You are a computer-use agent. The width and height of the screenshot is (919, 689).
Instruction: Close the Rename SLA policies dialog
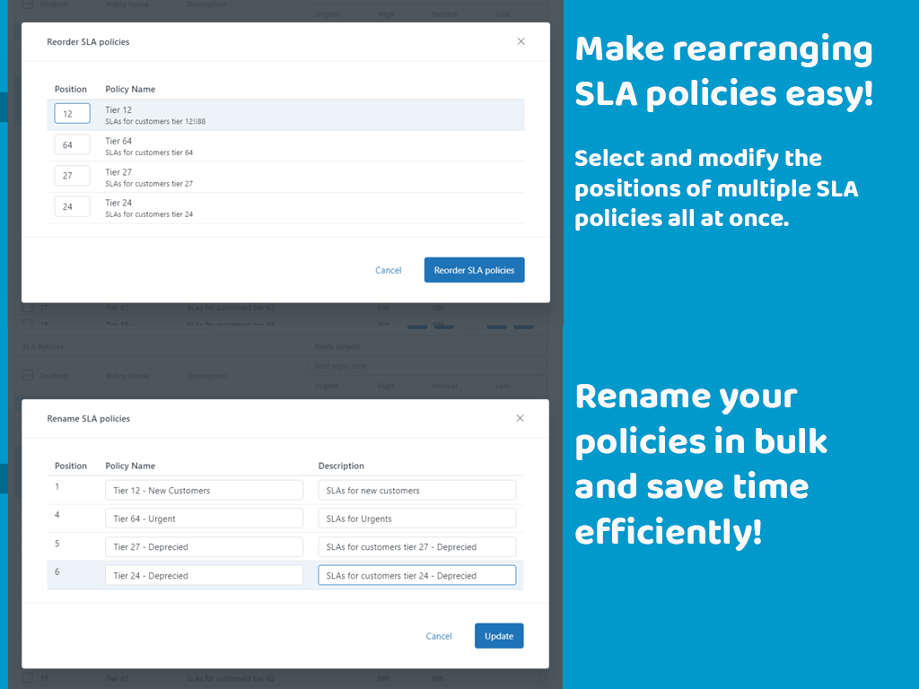tap(520, 418)
